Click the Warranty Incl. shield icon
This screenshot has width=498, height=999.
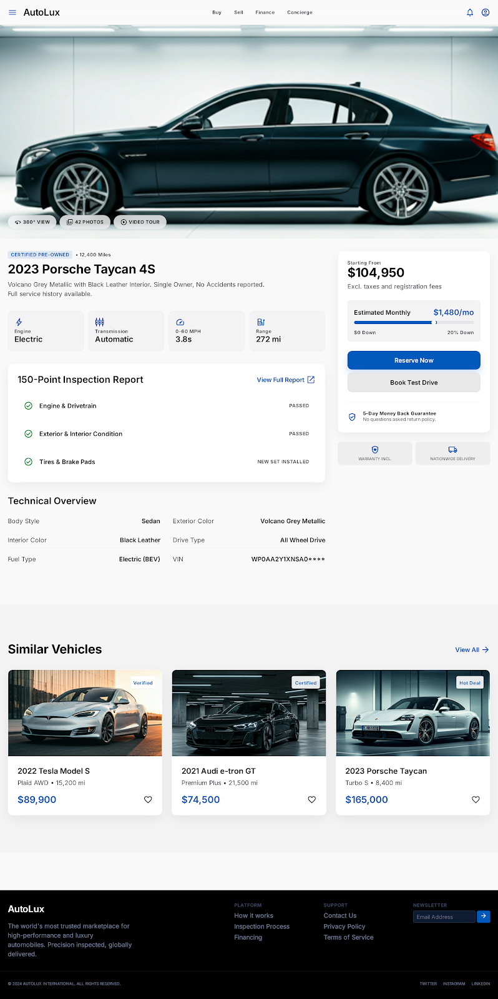(x=375, y=450)
